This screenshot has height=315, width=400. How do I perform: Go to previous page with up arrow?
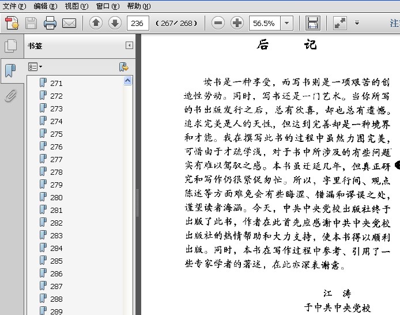[96, 23]
